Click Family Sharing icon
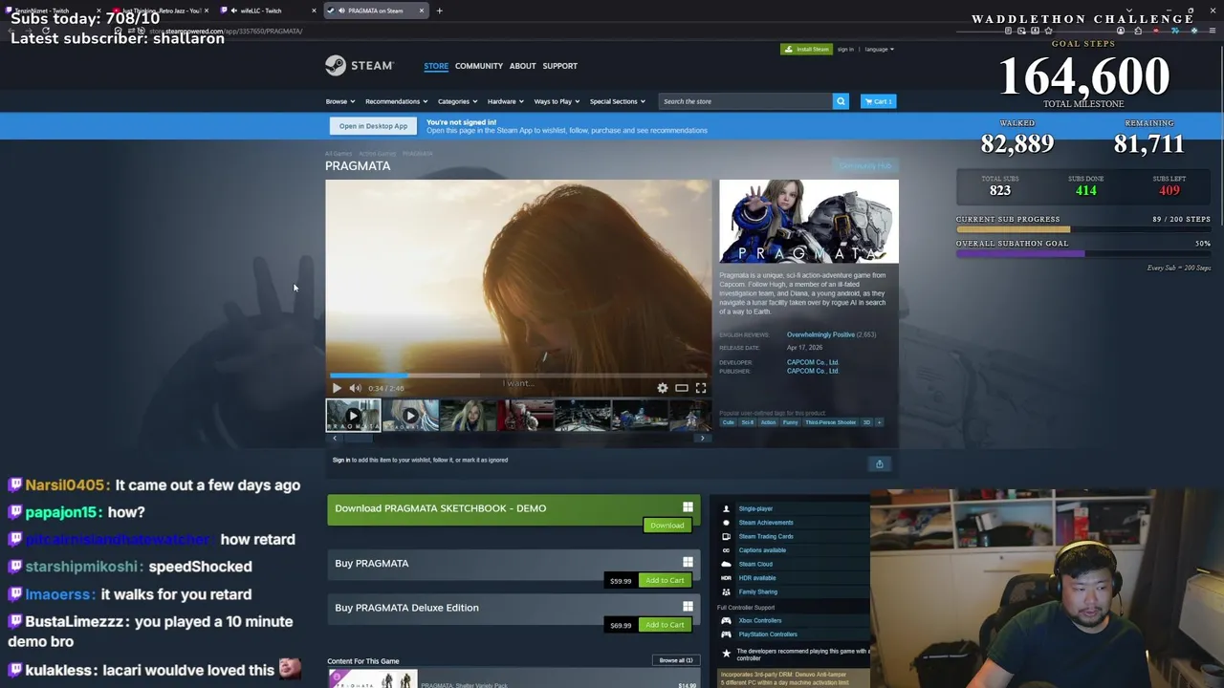The image size is (1224, 688). coord(726,591)
